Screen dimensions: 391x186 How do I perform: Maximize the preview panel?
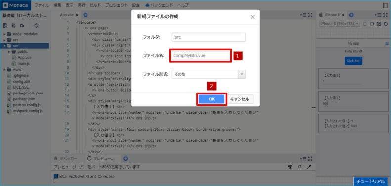pos(385,15)
